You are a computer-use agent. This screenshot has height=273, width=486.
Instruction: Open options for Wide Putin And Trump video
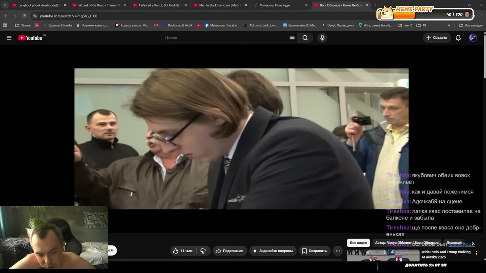[476, 253]
